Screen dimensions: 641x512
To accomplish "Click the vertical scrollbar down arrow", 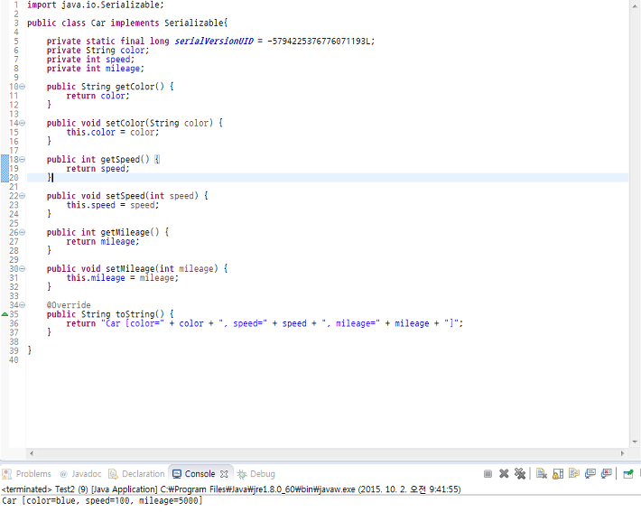I will pos(635,442).
